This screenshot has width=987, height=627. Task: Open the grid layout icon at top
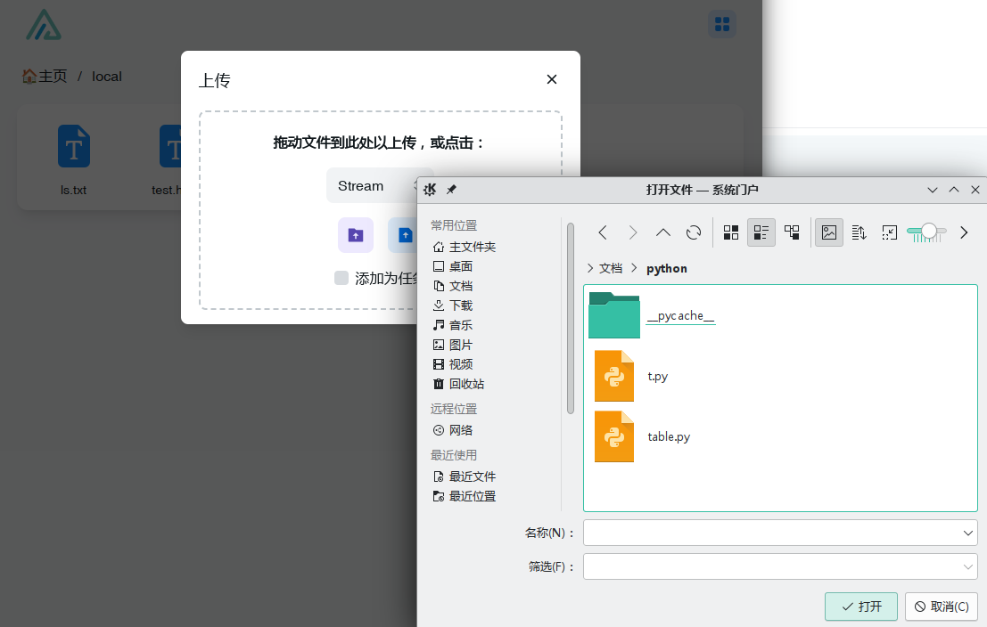pyautogui.click(x=722, y=24)
